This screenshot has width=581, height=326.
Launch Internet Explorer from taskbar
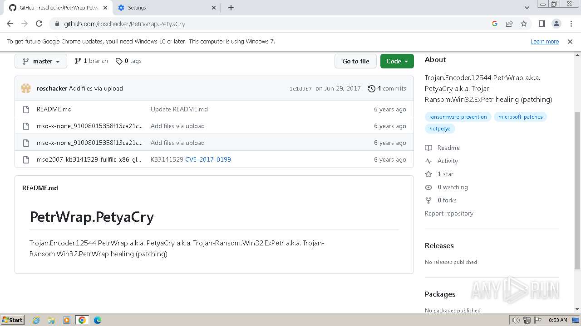click(36, 320)
